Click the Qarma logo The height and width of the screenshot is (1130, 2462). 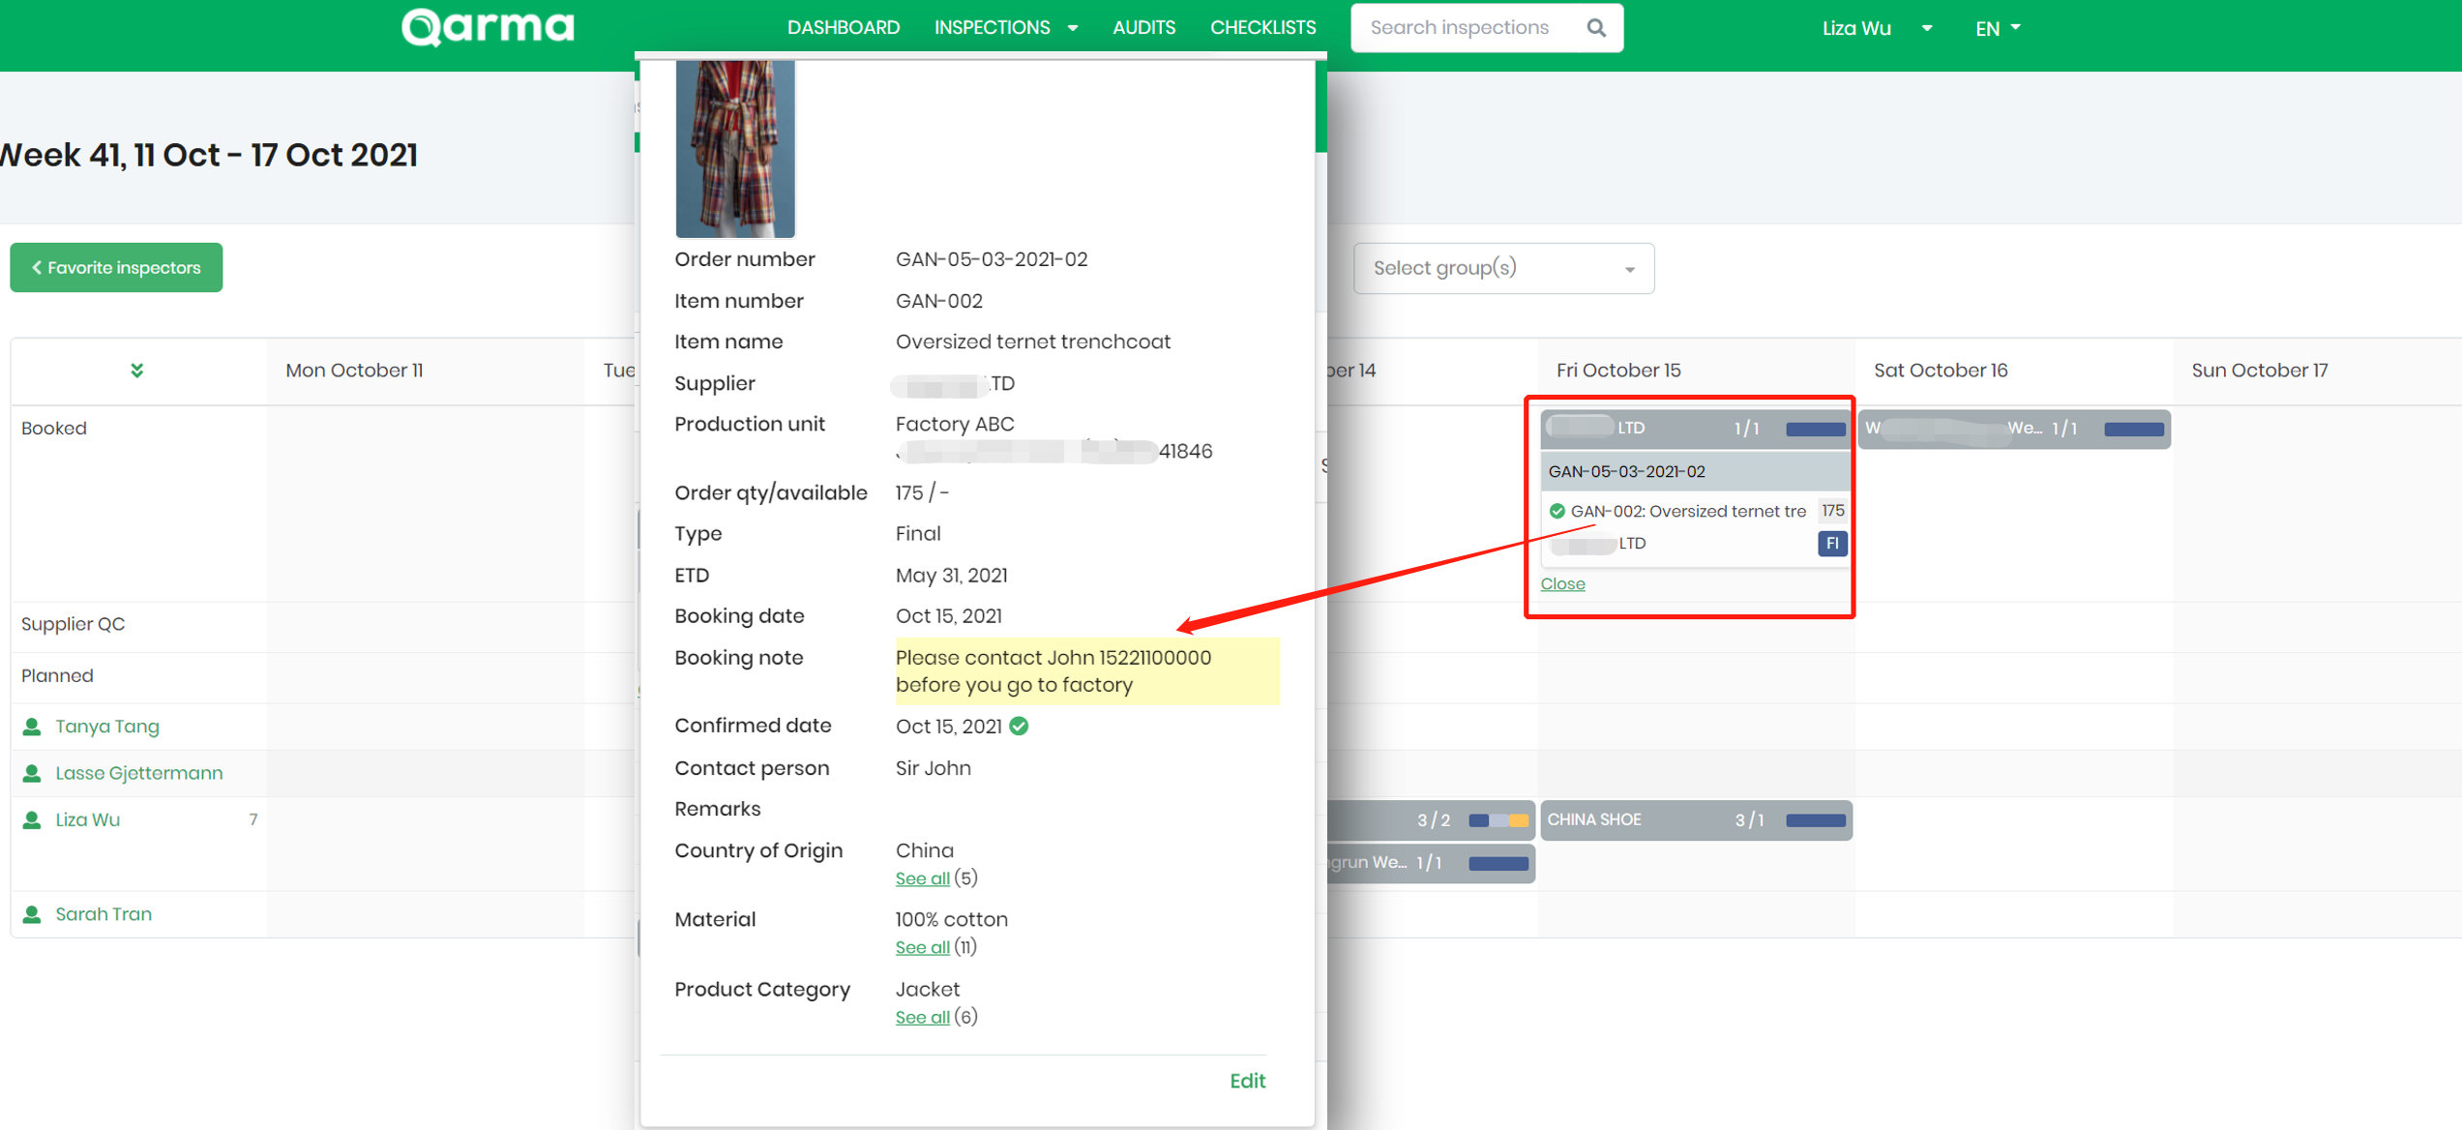tap(488, 27)
